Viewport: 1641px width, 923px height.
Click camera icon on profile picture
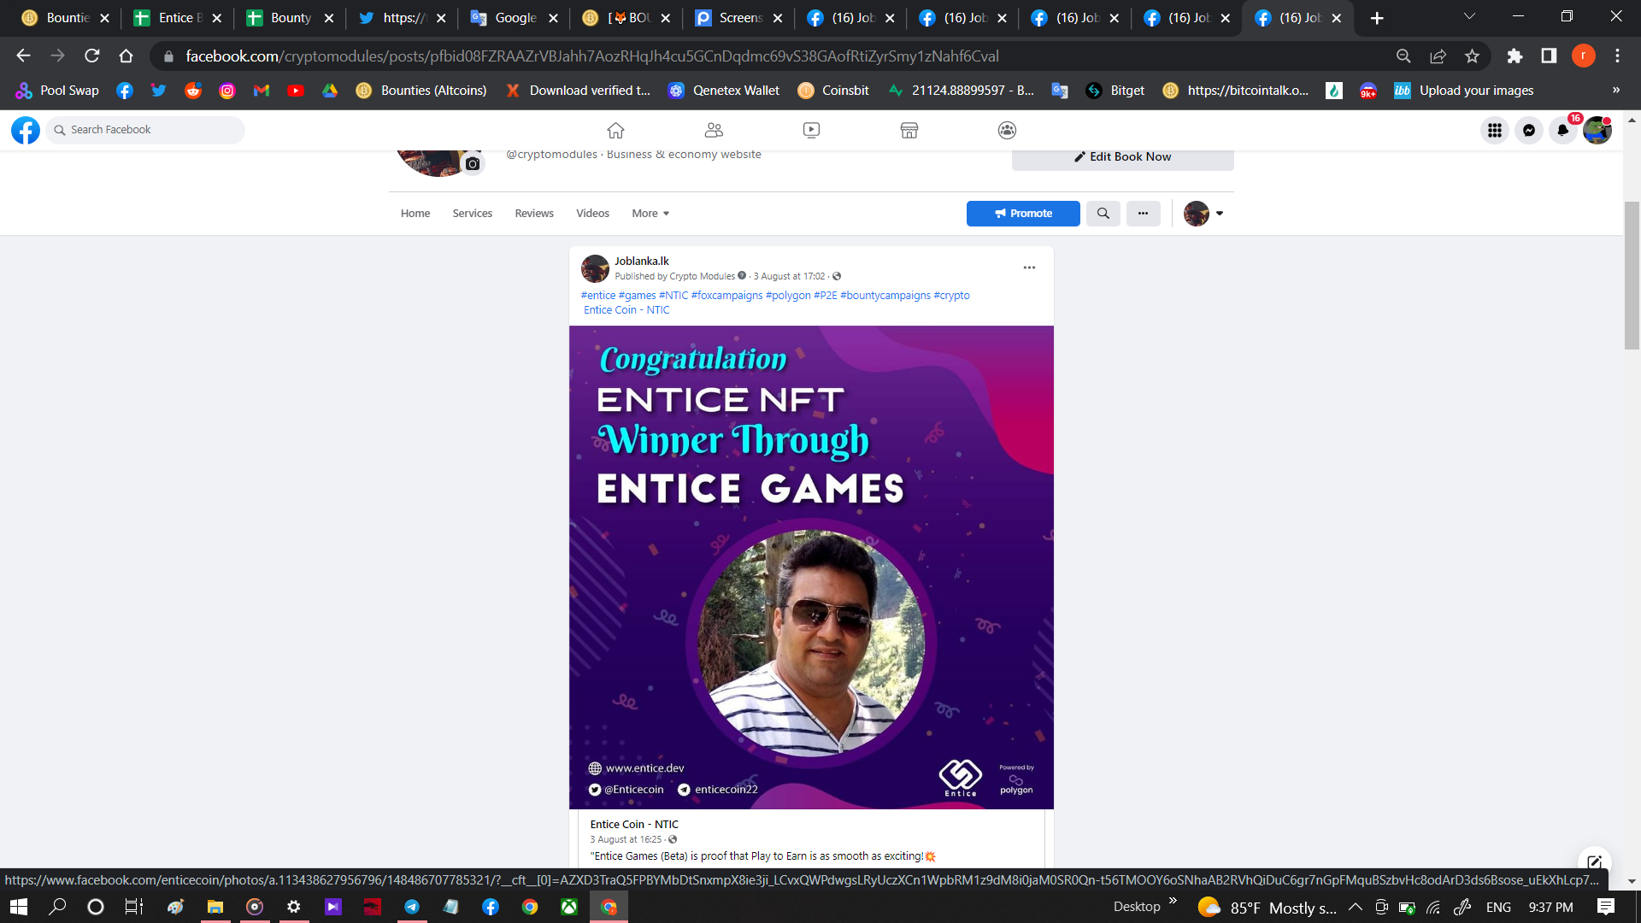click(x=473, y=163)
